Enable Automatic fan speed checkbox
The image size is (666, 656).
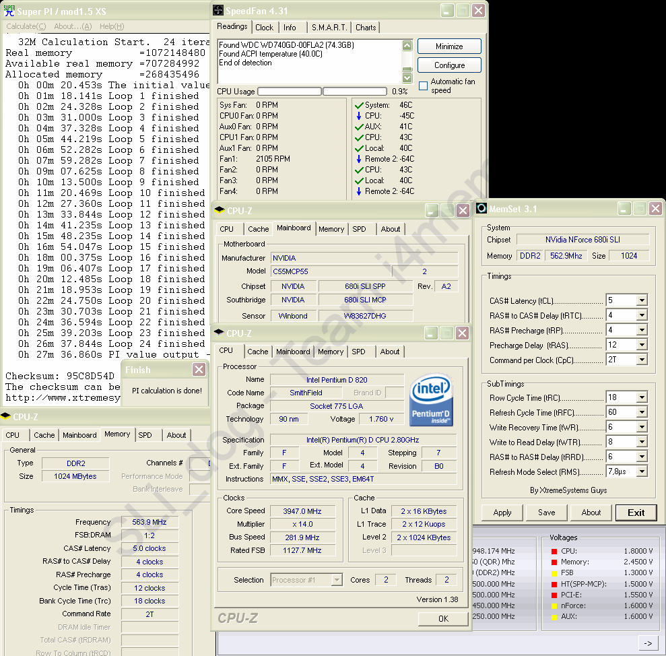pyautogui.click(x=423, y=86)
